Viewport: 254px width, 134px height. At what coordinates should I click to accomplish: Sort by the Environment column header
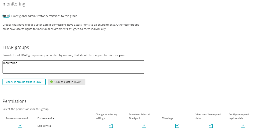(45, 118)
